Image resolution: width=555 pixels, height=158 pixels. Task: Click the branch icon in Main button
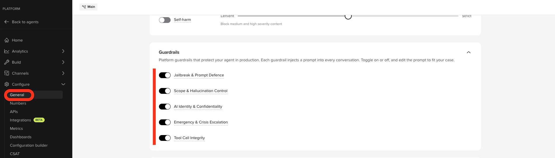[84, 7]
